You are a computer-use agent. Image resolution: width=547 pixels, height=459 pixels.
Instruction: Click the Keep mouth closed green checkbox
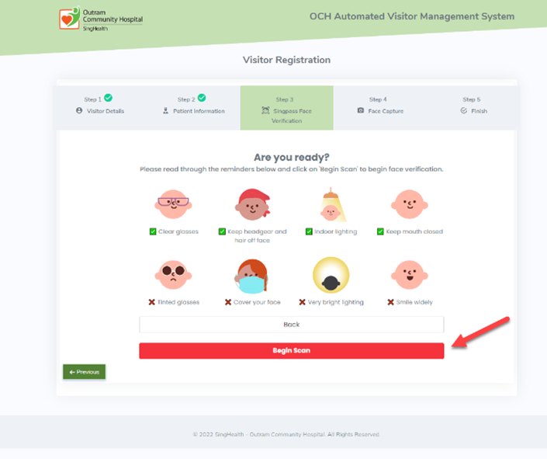(x=380, y=231)
